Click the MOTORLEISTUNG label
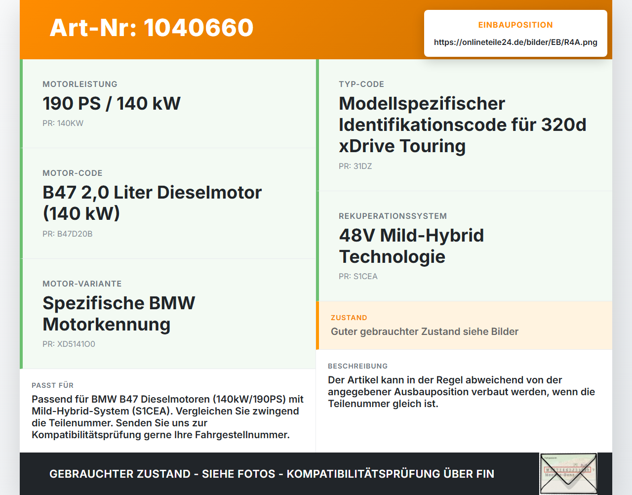Image resolution: width=632 pixels, height=495 pixels. 80,84
